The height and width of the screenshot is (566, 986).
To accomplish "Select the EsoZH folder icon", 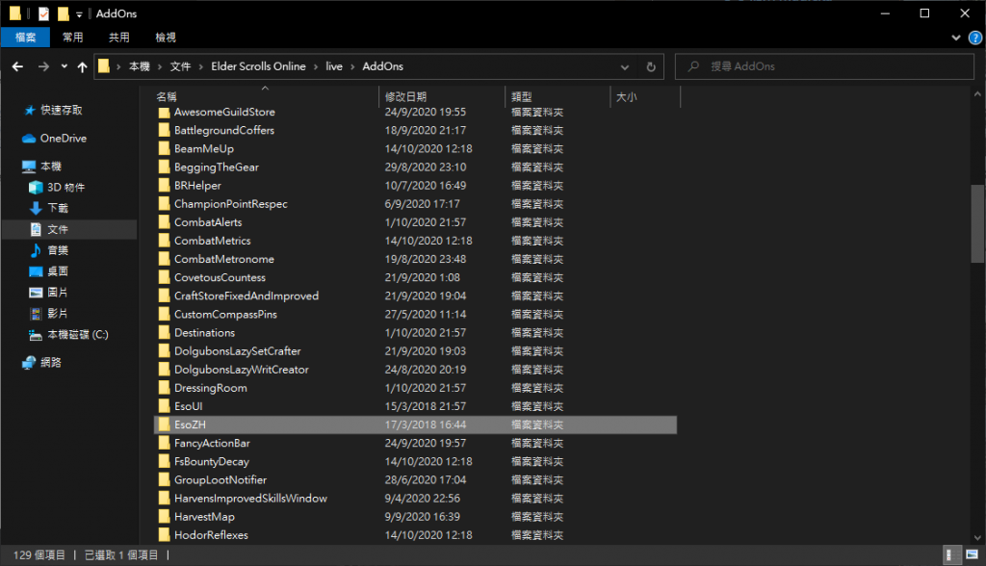I will tap(164, 424).
